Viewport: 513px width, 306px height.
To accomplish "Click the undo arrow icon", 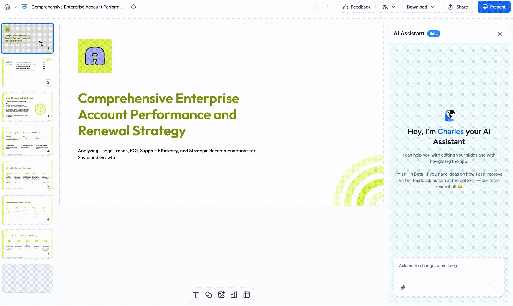I will tap(315, 7).
